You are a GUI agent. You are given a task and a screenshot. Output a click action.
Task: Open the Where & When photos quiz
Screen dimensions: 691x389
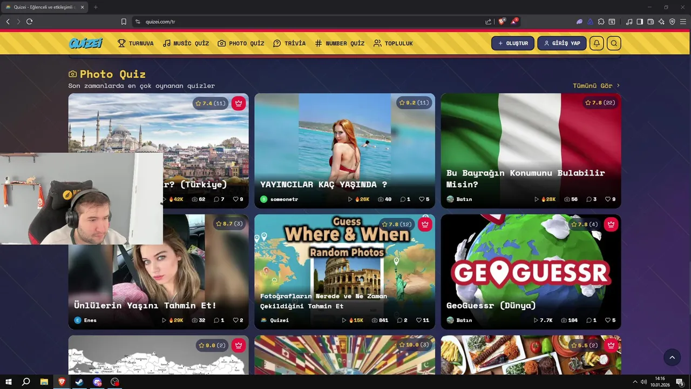coord(344,272)
